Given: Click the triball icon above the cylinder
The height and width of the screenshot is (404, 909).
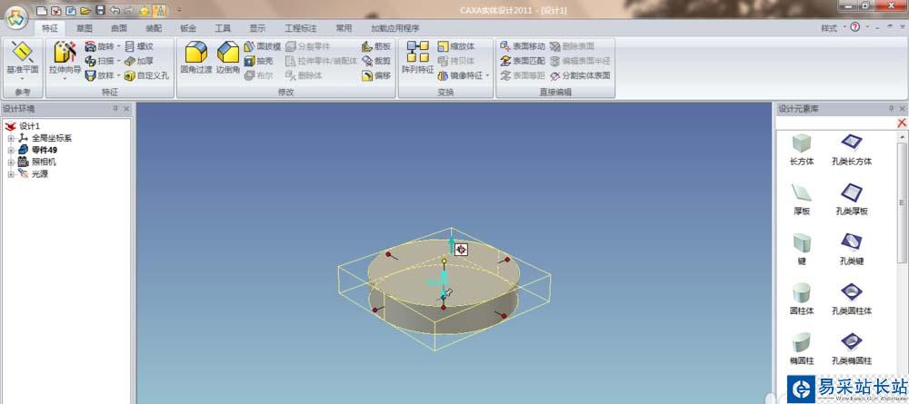Looking at the screenshot, I should coord(461,250).
